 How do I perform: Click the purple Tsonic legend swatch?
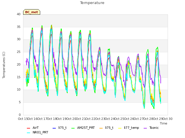pos(145,128)
